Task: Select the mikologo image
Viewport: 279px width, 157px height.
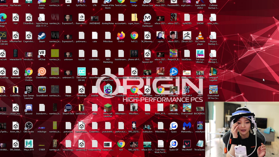Action: point(42,128)
